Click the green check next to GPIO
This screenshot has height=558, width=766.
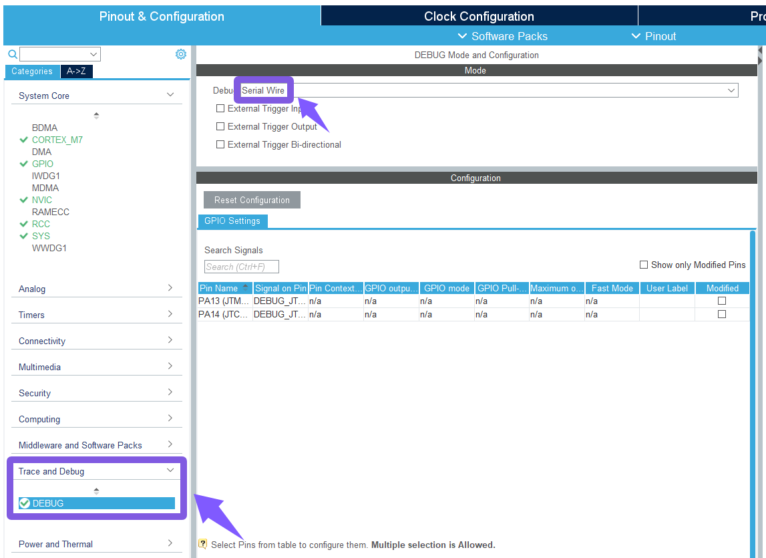[x=23, y=164]
